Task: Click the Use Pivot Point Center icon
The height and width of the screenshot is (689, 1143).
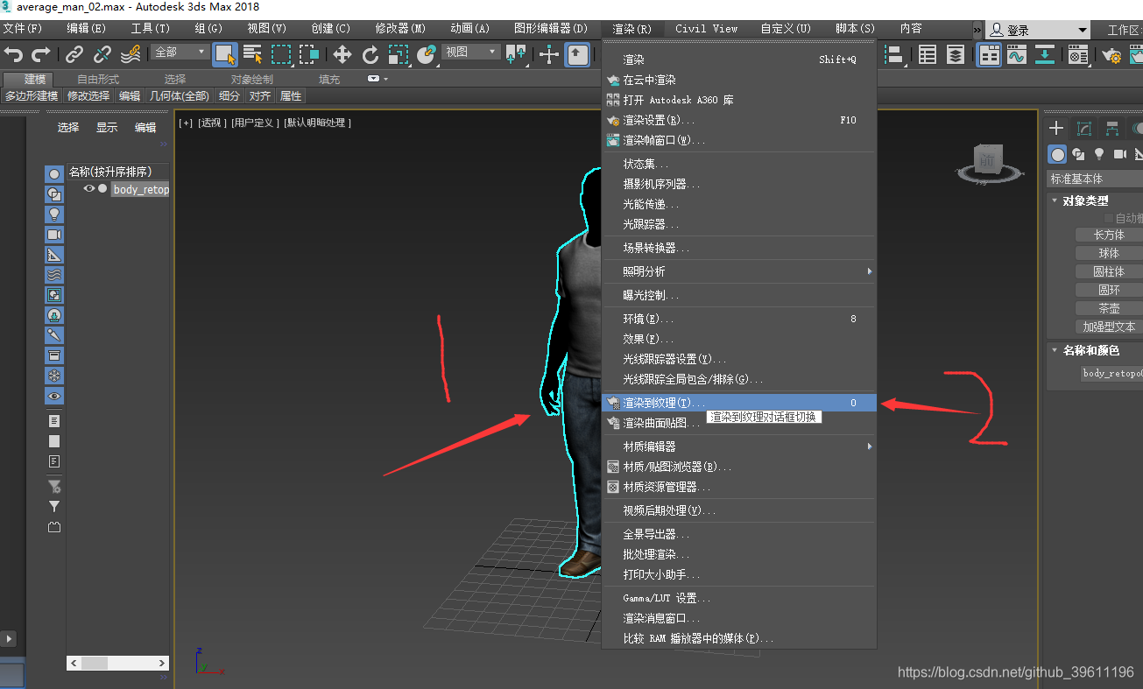Action: [x=516, y=55]
